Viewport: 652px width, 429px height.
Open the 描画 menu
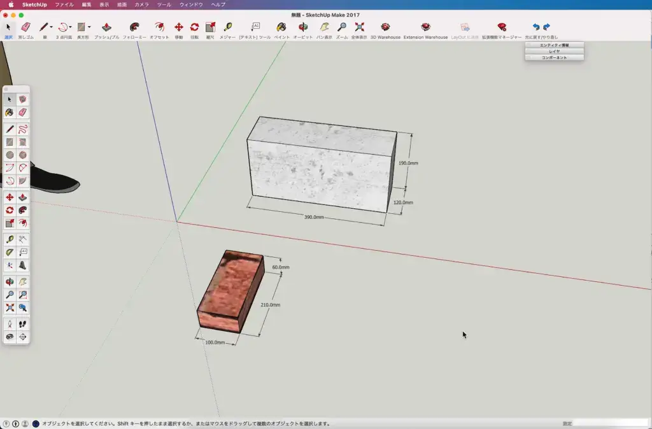[x=122, y=4]
